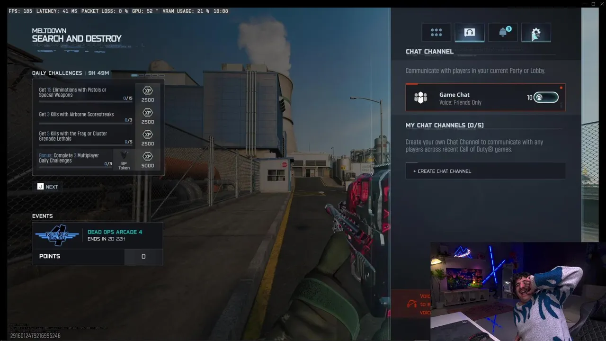Select Bonus Complete 3 Multiplayer challenges text
The height and width of the screenshot is (341, 606).
[x=69, y=158]
